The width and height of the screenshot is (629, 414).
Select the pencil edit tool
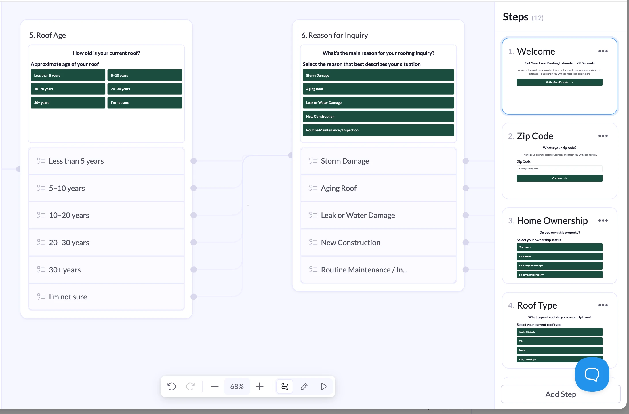(304, 386)
